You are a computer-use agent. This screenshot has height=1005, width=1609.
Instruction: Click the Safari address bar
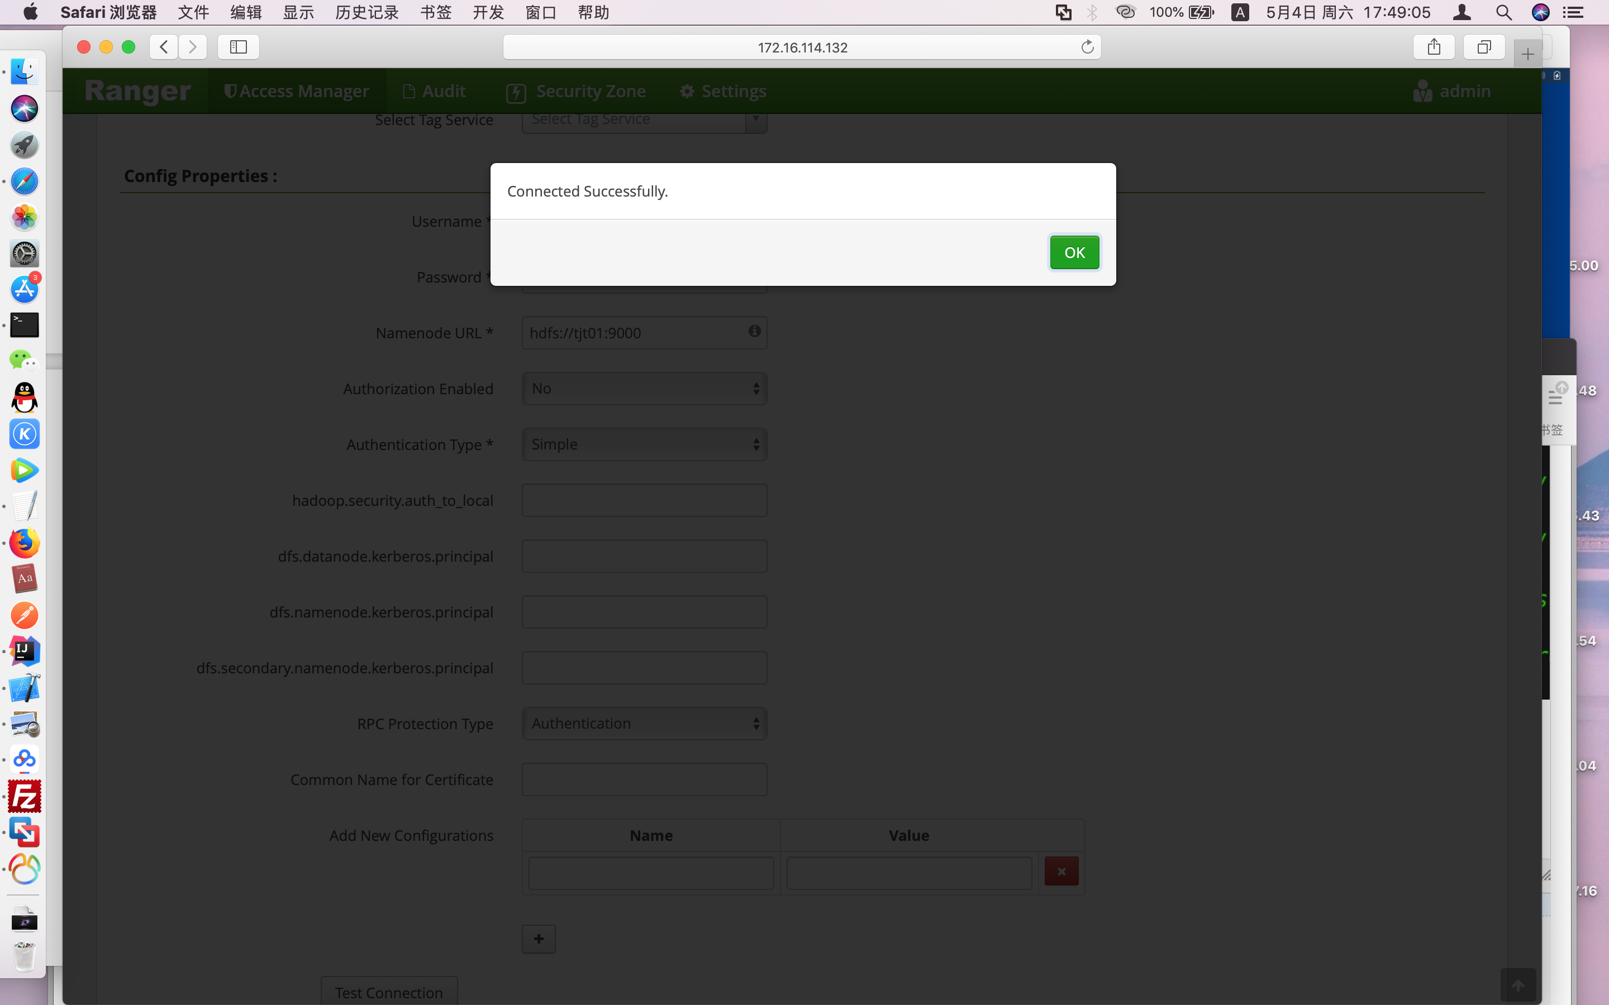coord(802,47)
